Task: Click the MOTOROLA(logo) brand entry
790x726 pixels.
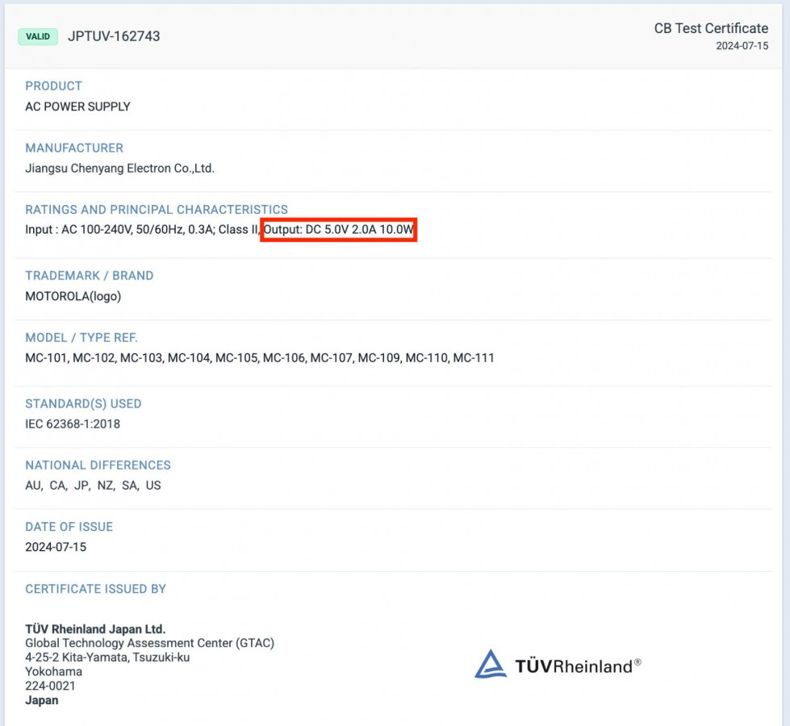Action: coord(73,296)
